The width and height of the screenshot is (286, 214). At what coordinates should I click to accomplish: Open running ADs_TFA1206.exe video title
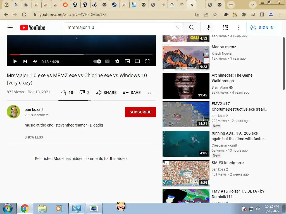click(239, 136)
